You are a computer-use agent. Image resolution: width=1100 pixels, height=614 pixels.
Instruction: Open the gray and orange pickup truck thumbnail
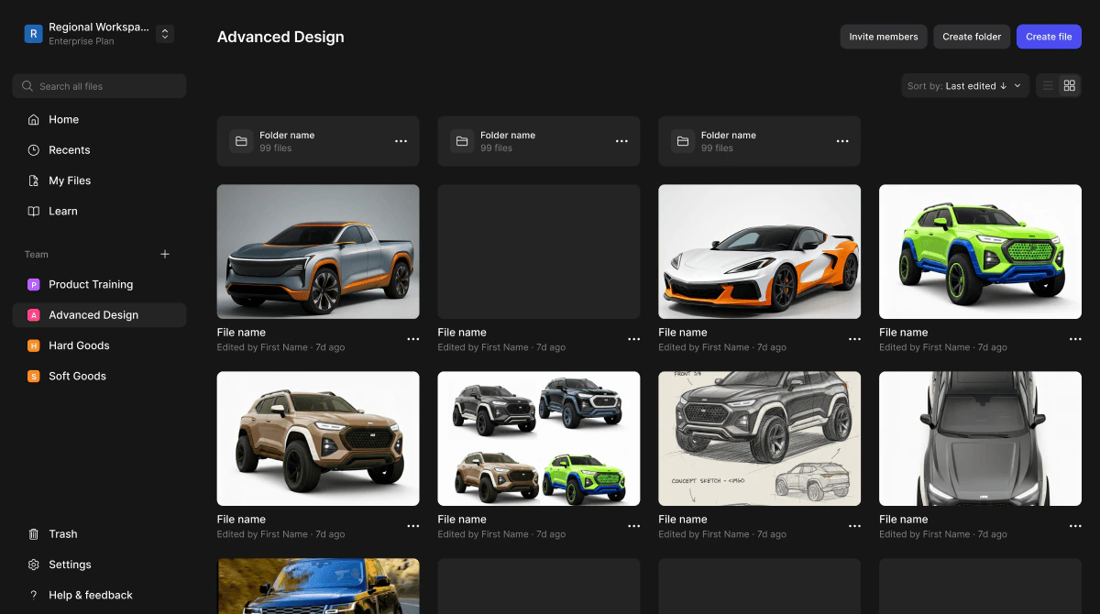coord(318,252)
